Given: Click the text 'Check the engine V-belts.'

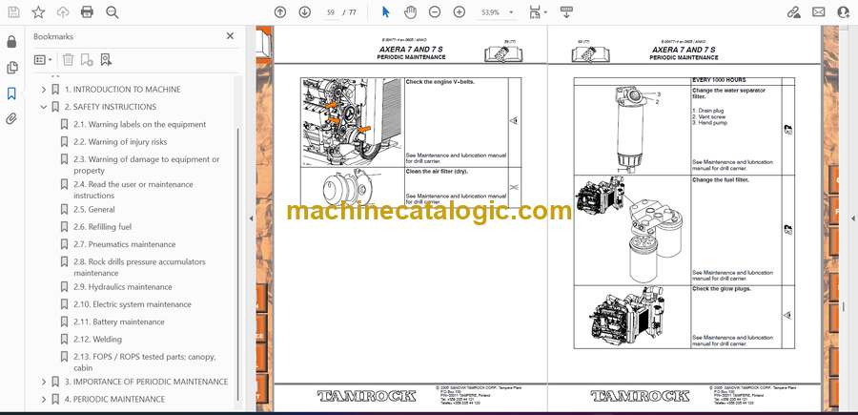Looking at the screenshot, I should coord(439,82).
